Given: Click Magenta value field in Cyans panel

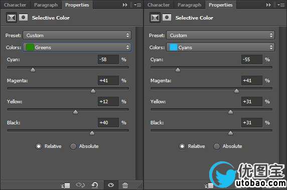Looking at the screenshot, I should tap(252, 81).
